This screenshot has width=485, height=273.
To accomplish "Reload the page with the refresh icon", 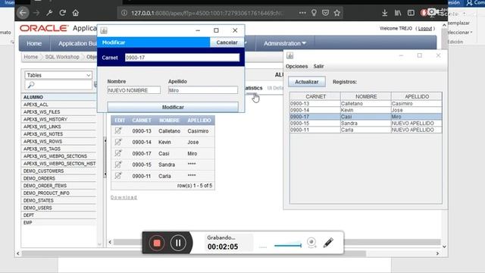I will point(62,13).
